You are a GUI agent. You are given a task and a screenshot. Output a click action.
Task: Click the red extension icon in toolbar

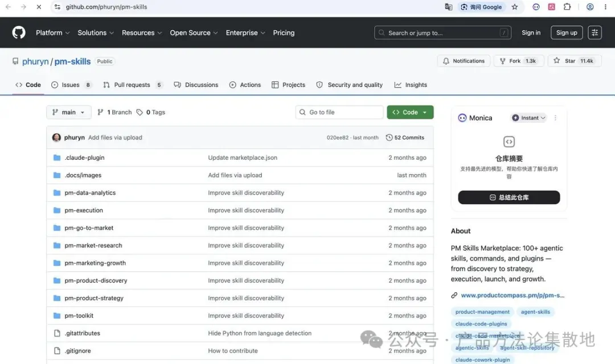pyautogui.click(x=551, y=7)
